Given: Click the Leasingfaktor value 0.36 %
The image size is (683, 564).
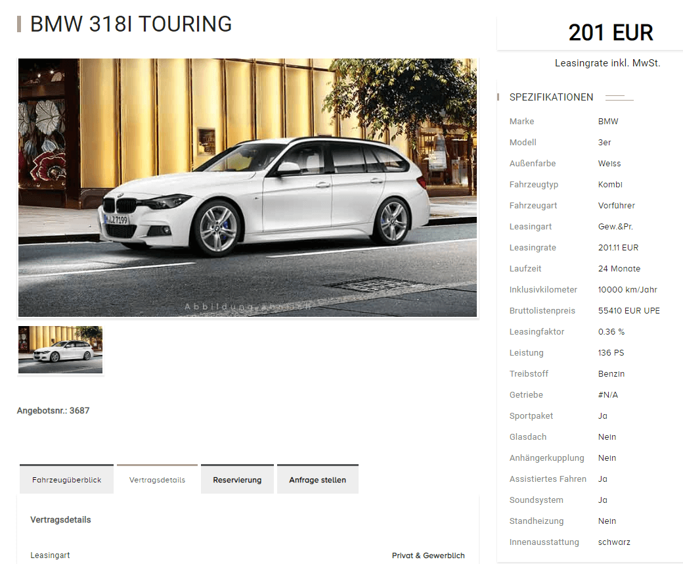Looking at the screenshot, I should point(611,332).
